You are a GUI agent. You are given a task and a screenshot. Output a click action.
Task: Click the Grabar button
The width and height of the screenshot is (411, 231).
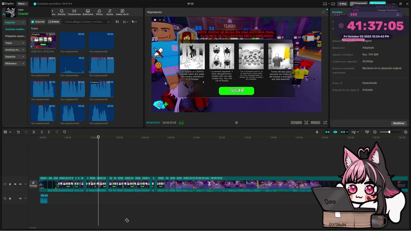click(x=54, y=22)
